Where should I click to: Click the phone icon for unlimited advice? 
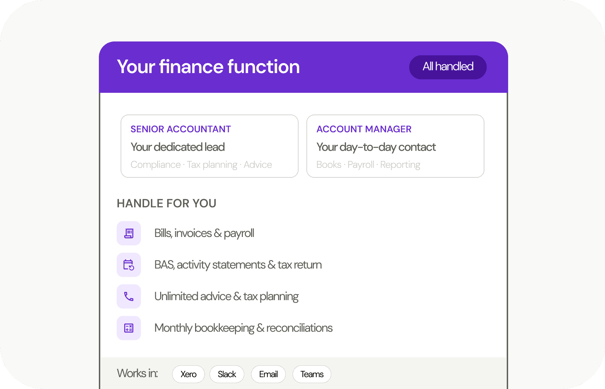tap(129, 297)
